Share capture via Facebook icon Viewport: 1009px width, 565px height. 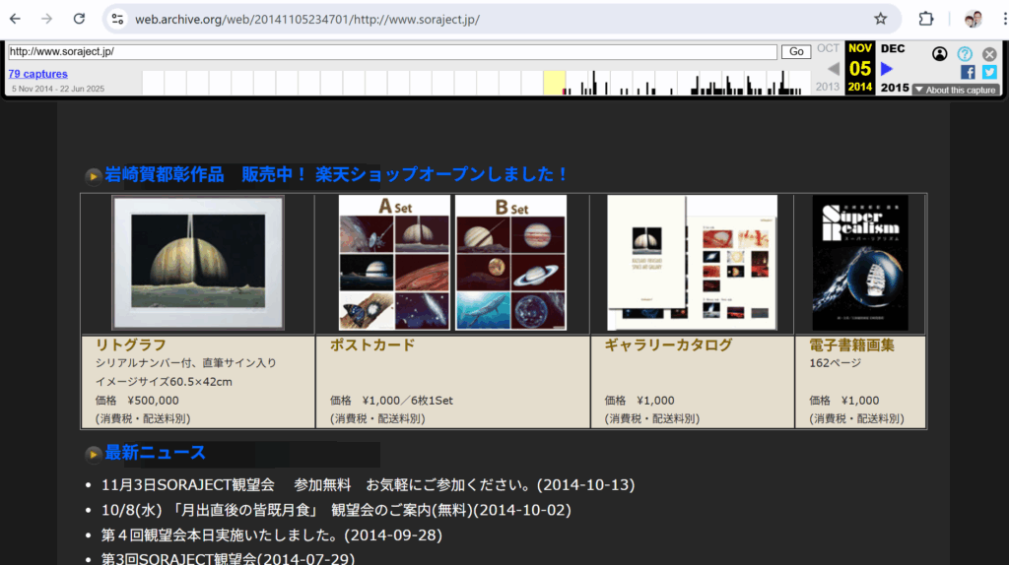tap(967, 72)
